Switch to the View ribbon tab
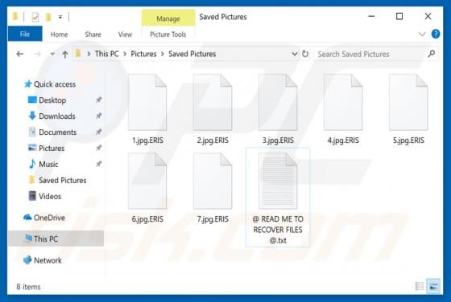 pos(125,35)
